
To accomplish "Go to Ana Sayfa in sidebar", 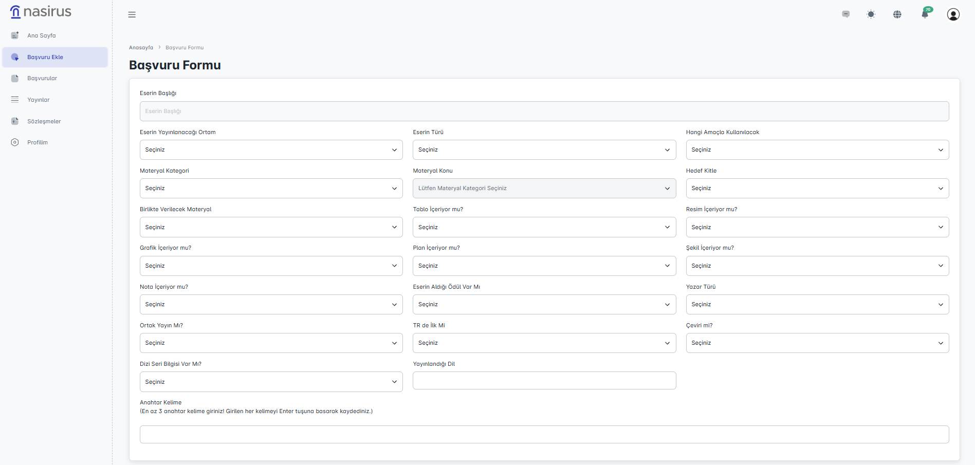I will pos(41,35).
